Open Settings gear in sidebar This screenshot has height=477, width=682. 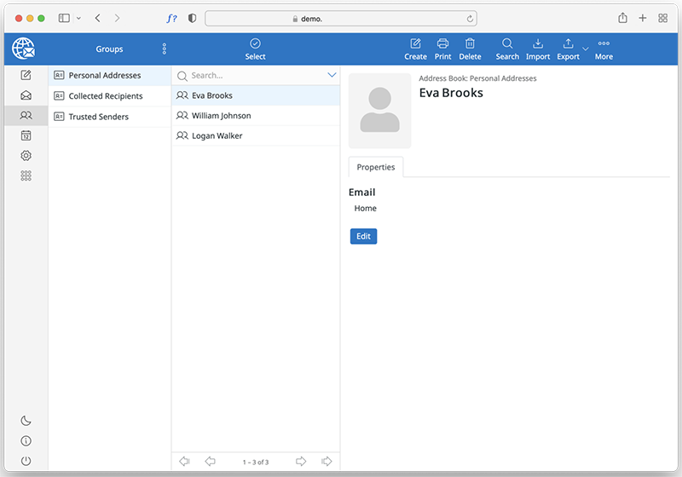pyautogui.click(x=26, y=156)
